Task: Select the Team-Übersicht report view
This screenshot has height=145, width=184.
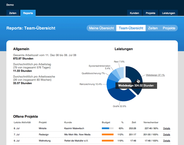Action: (131, 28)
